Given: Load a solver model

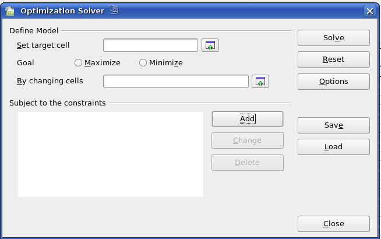Looking at the screenshot, I should tap(334, 147).
